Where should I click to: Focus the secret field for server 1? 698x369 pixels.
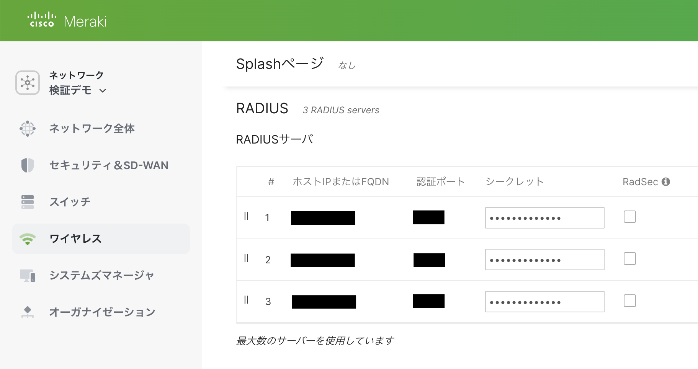pyautogui.click(x=545, y=218)
